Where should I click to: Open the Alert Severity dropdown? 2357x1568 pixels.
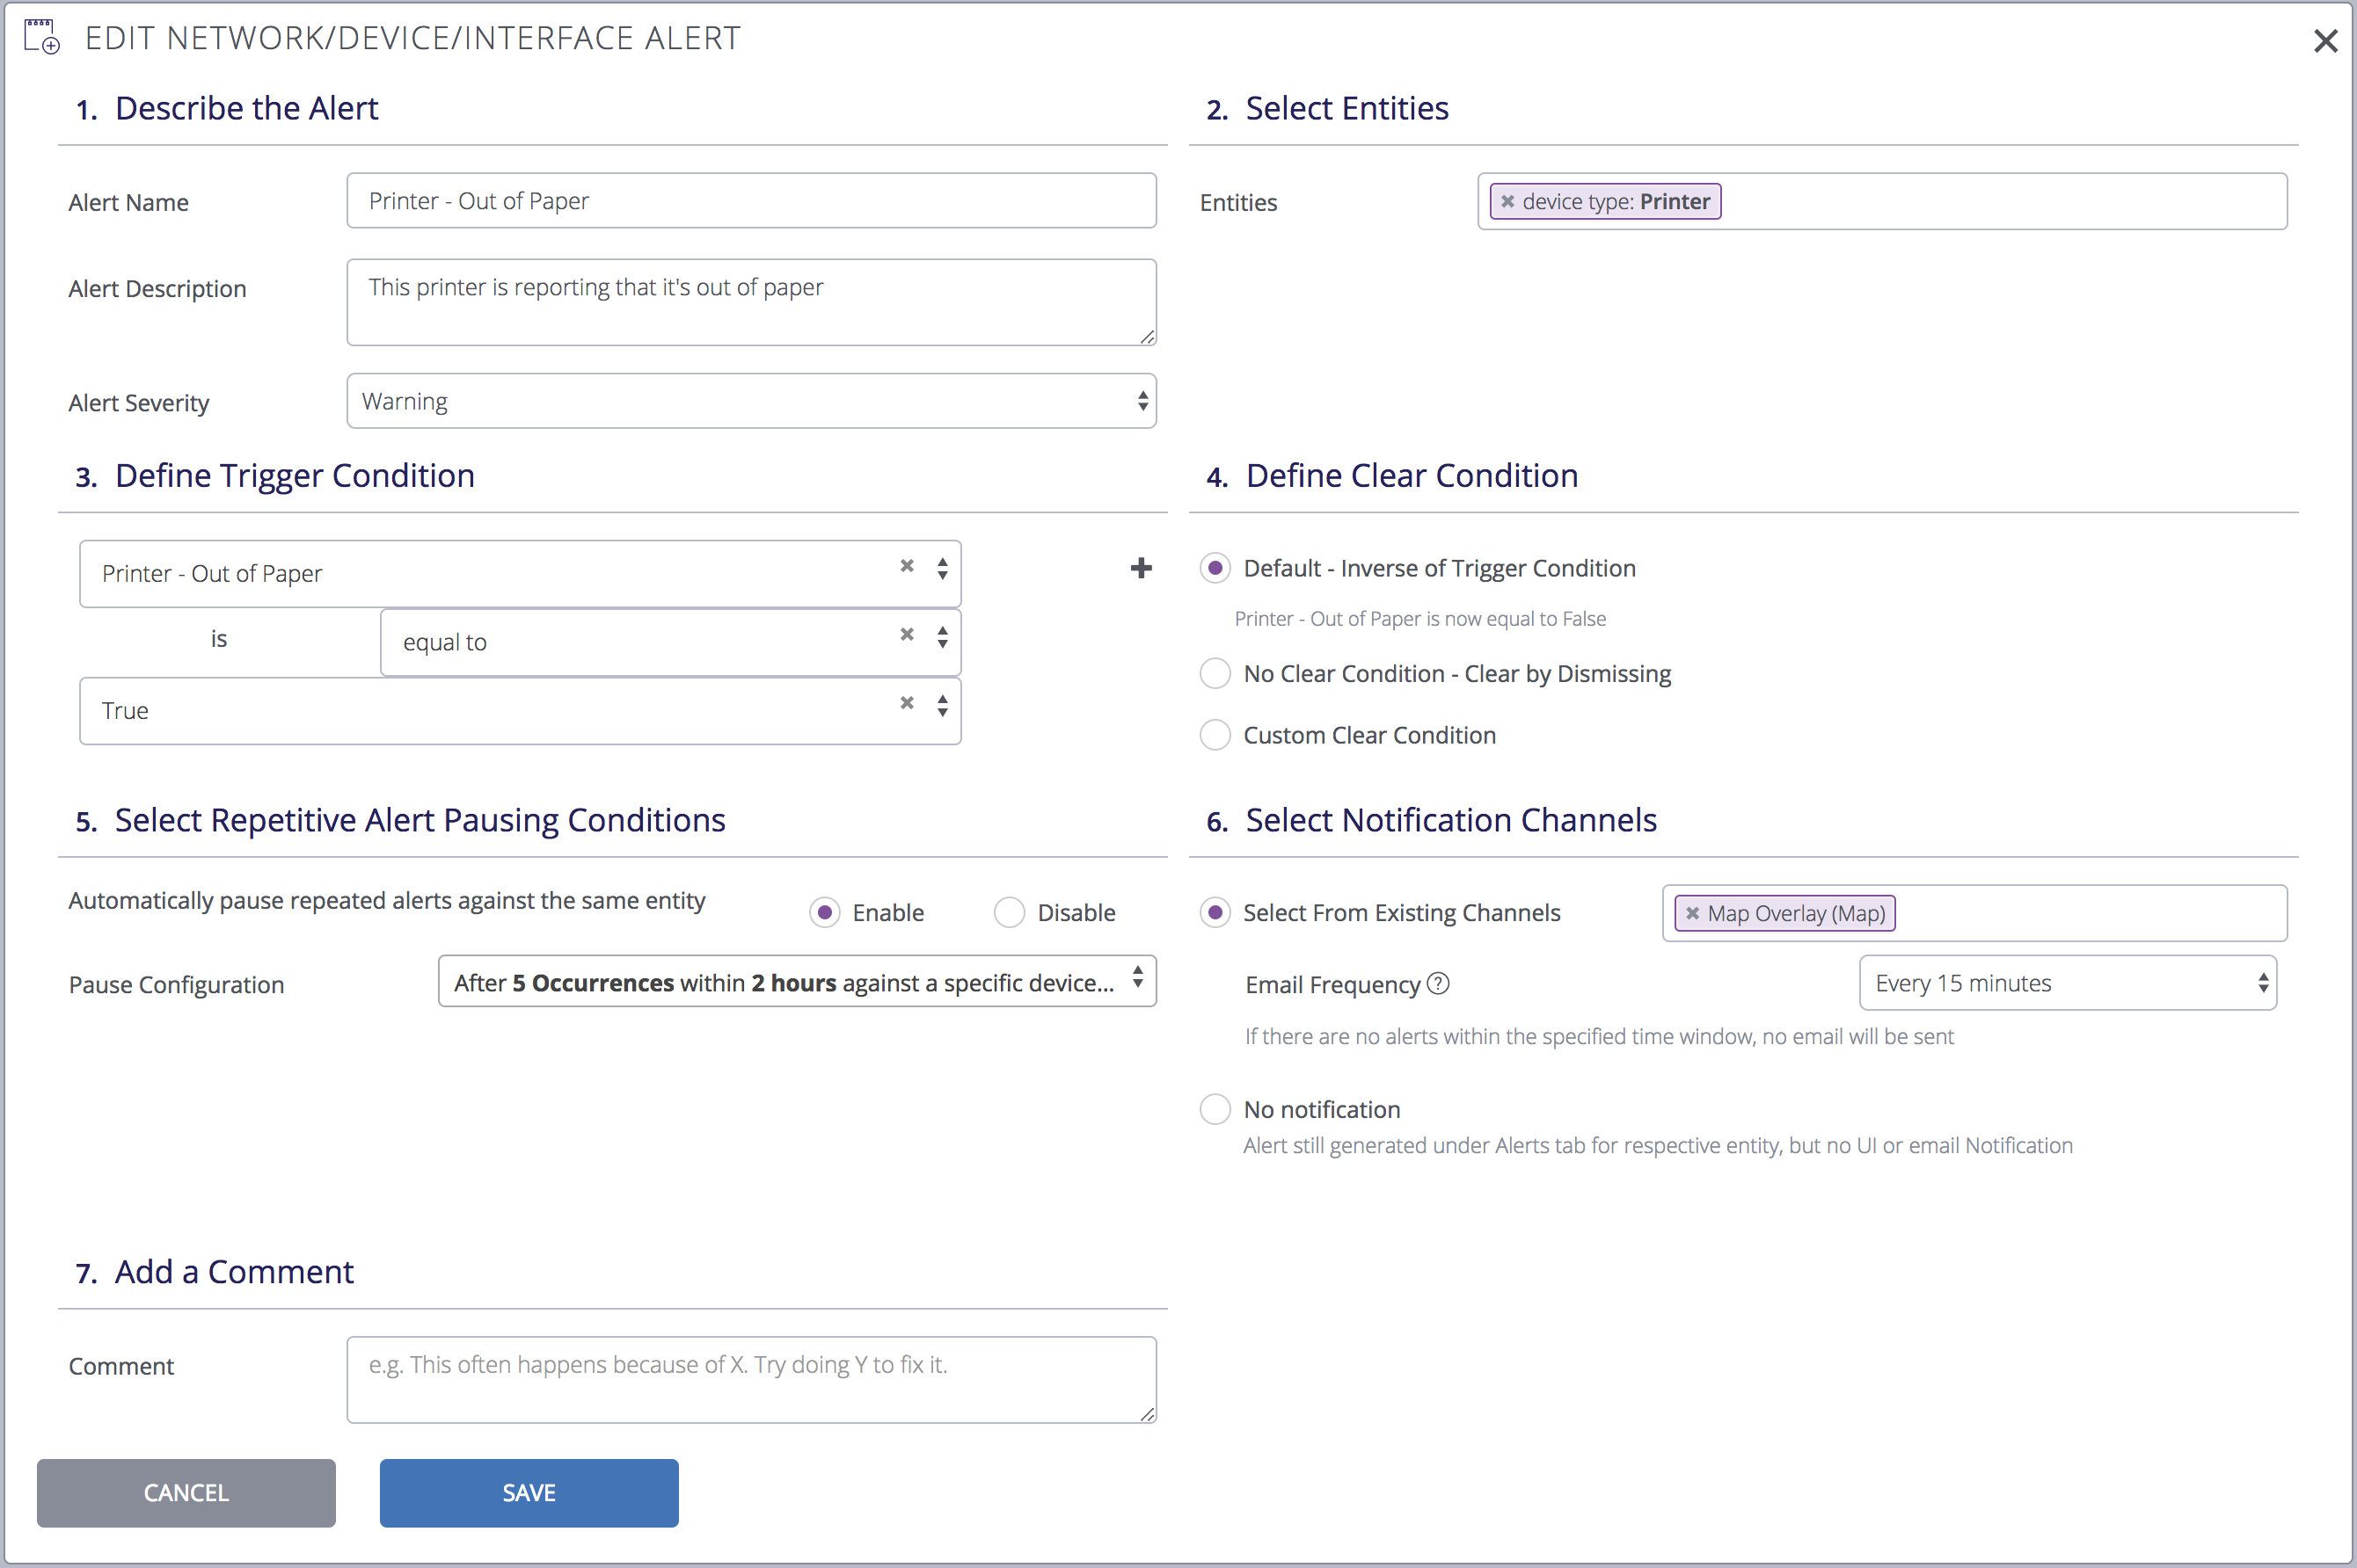pos(750,400)
